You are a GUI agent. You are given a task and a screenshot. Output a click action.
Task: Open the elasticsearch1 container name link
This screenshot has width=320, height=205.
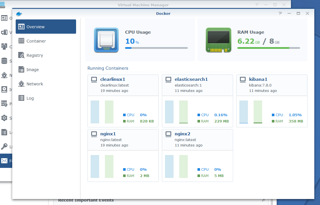click(x=191, y=79)
